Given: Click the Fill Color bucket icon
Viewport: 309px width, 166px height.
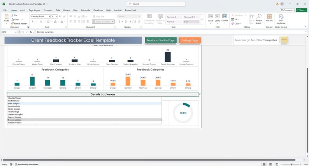Looking at the screenshot, I should [55, 21].
